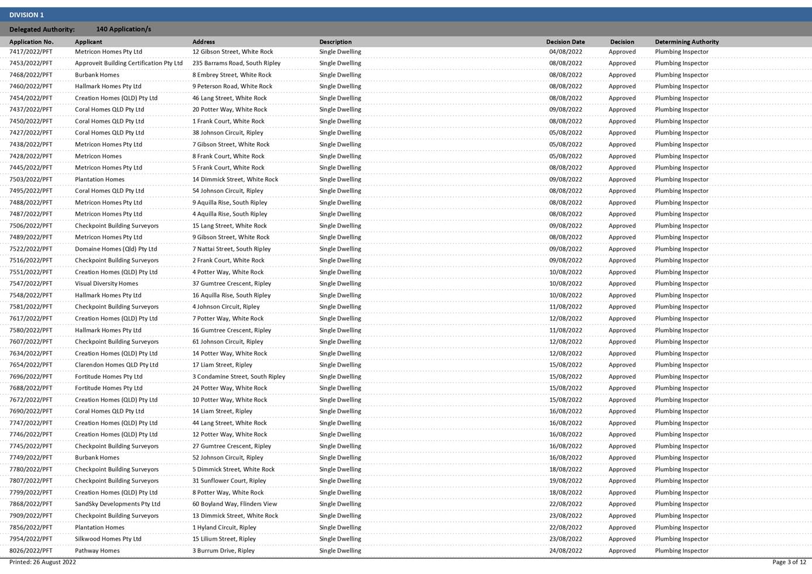The width and height of the screenshot is (812, 574).
Task: Click address '5 Dimmick Street, White Rock'
Action: click(233, 469)
